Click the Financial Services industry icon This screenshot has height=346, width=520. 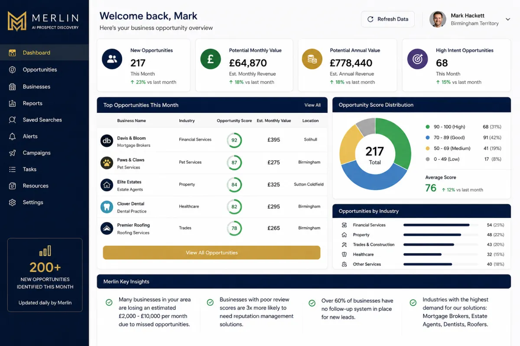[x=344, y=225]
